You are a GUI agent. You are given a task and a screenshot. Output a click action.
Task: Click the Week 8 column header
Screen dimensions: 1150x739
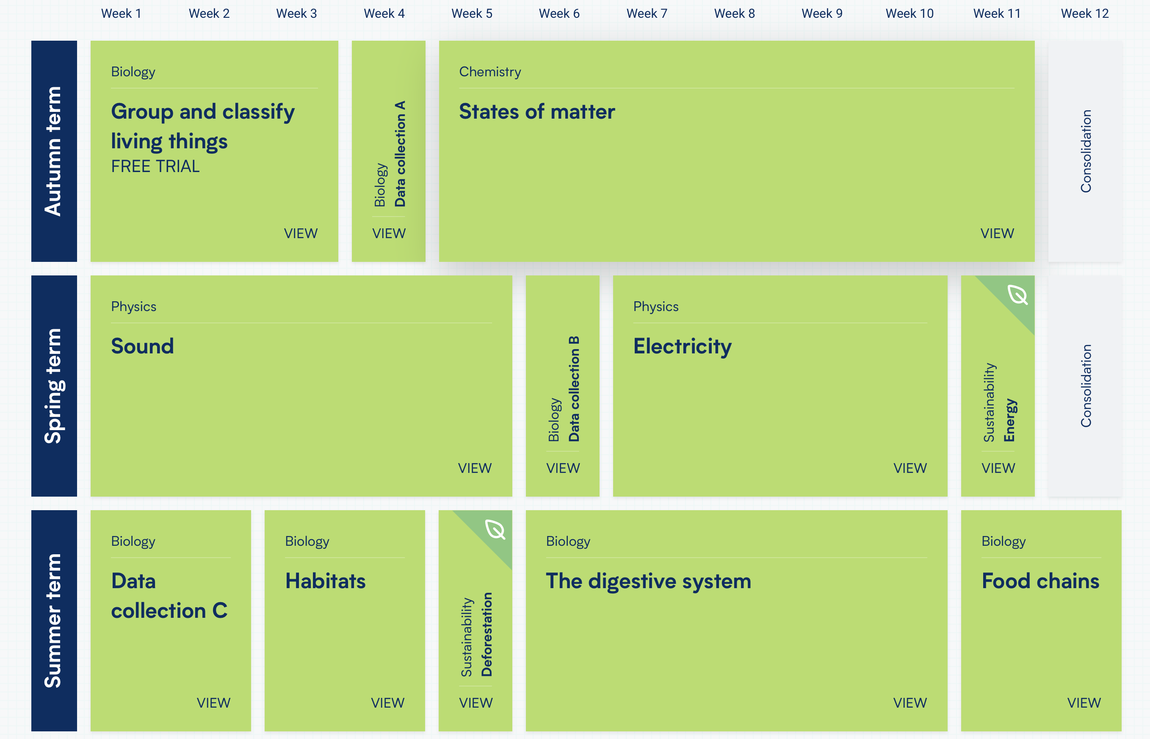pos(734,14)
